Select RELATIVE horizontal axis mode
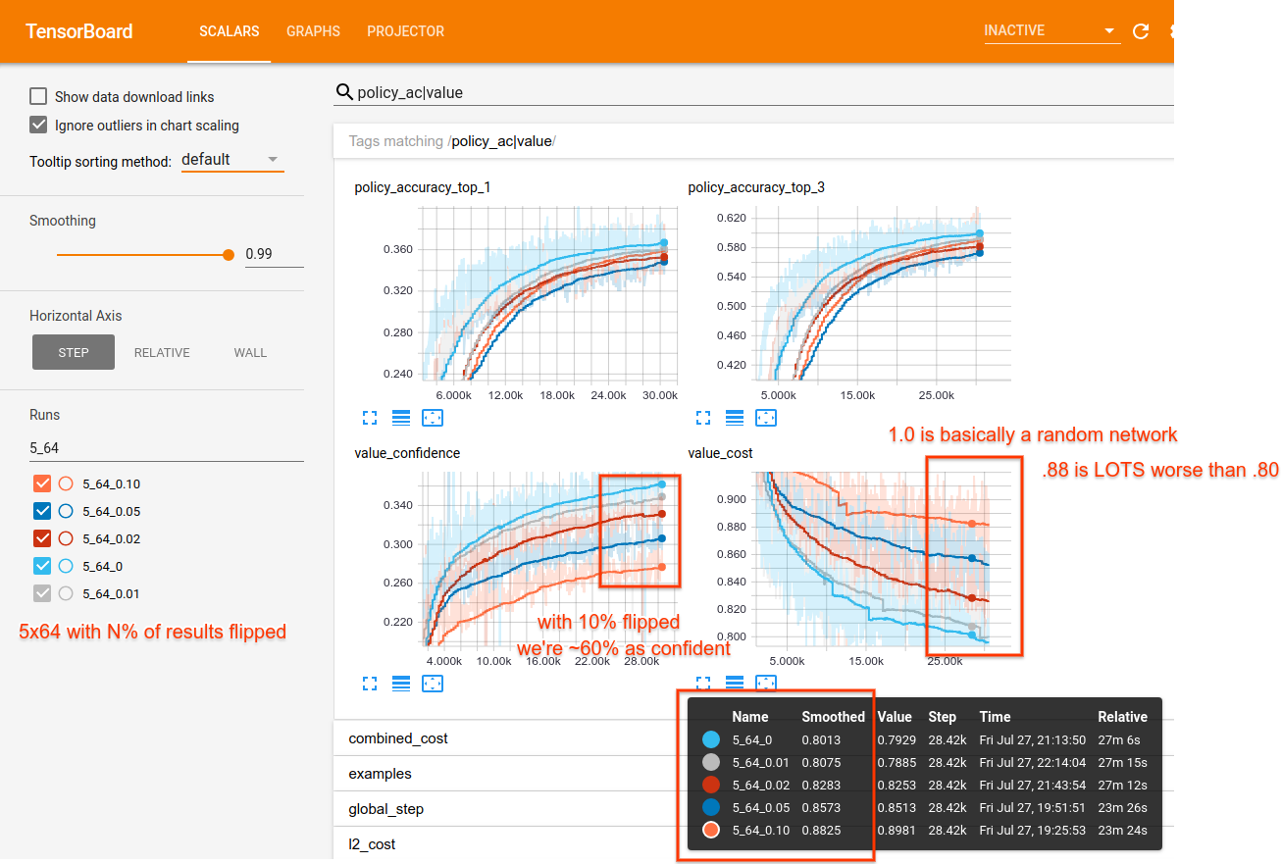This screenshot has height=864, width=1281. coord(162,352)
